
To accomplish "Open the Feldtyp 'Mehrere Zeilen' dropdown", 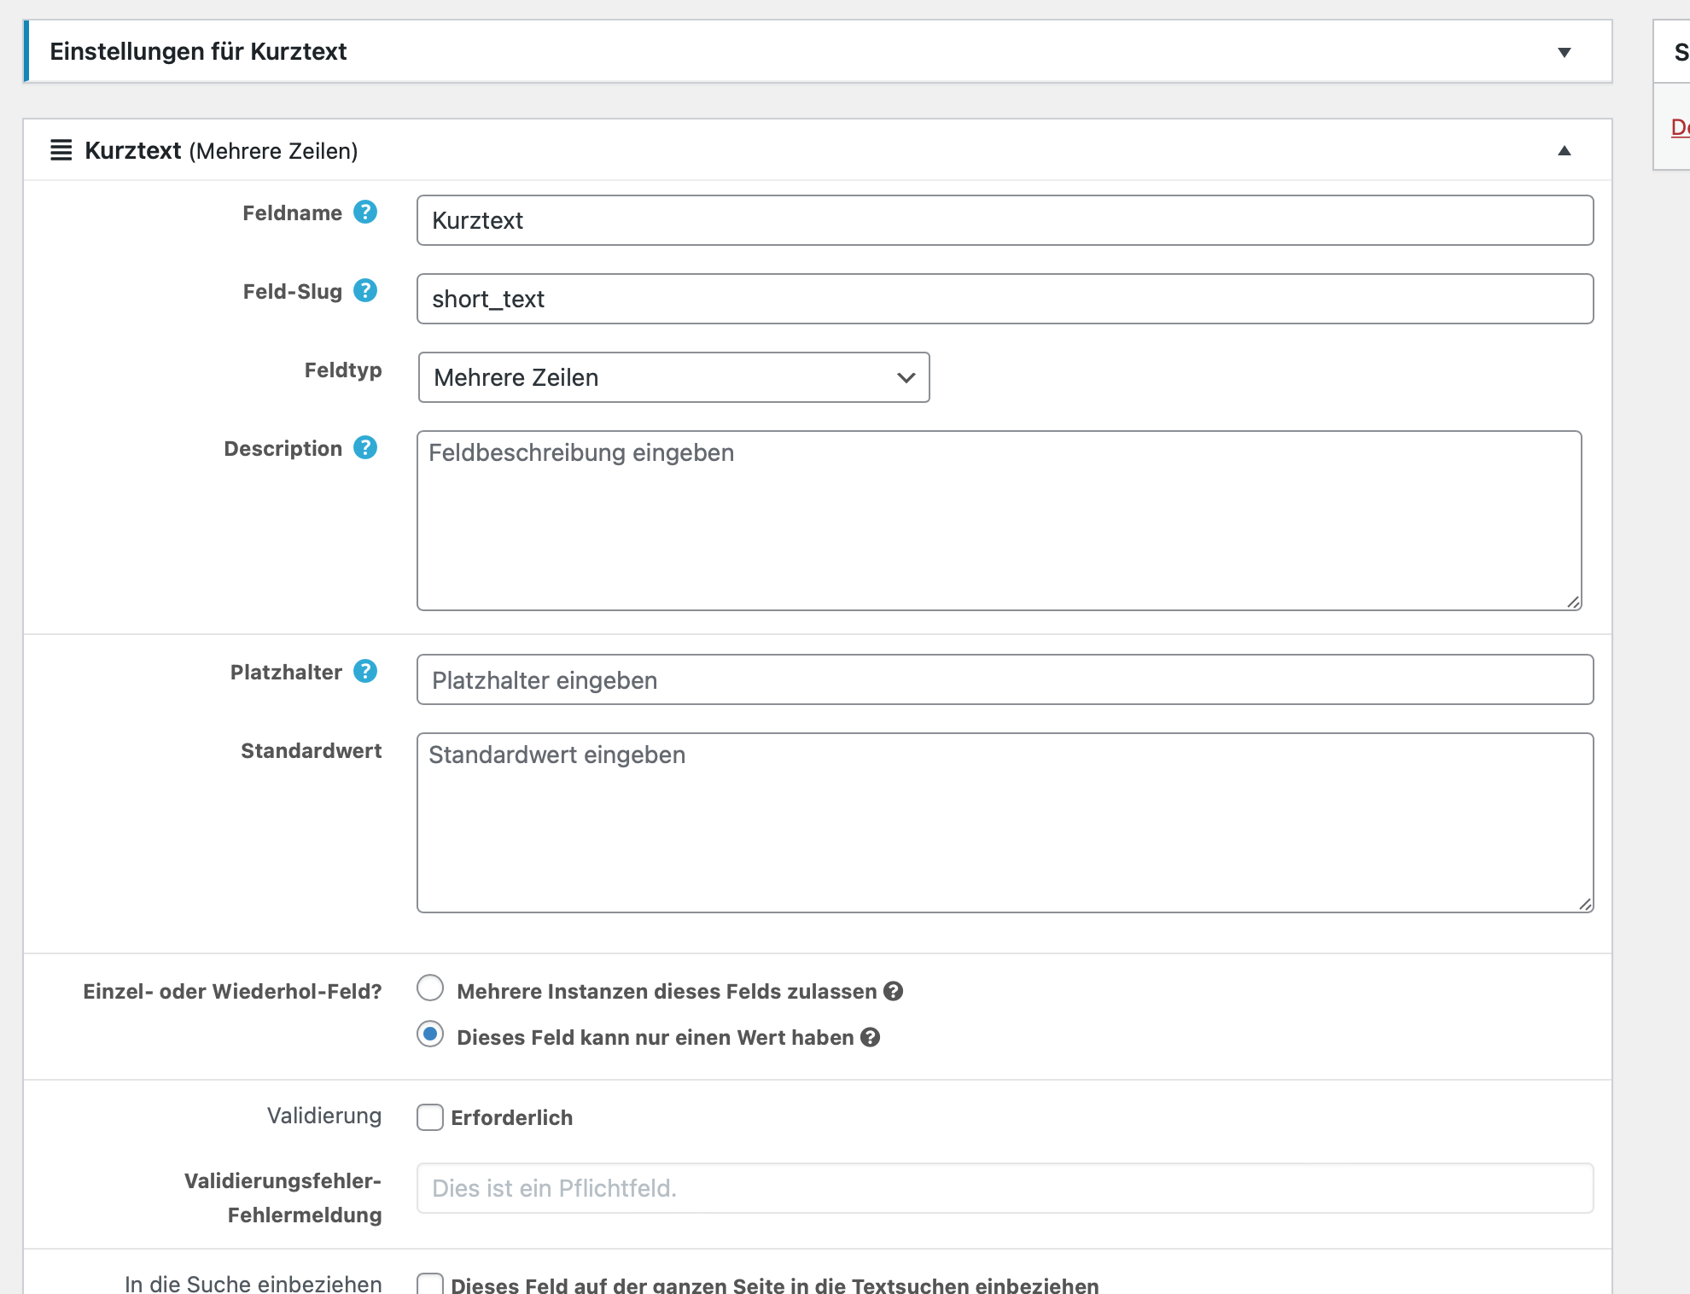I will pos(673,377).
